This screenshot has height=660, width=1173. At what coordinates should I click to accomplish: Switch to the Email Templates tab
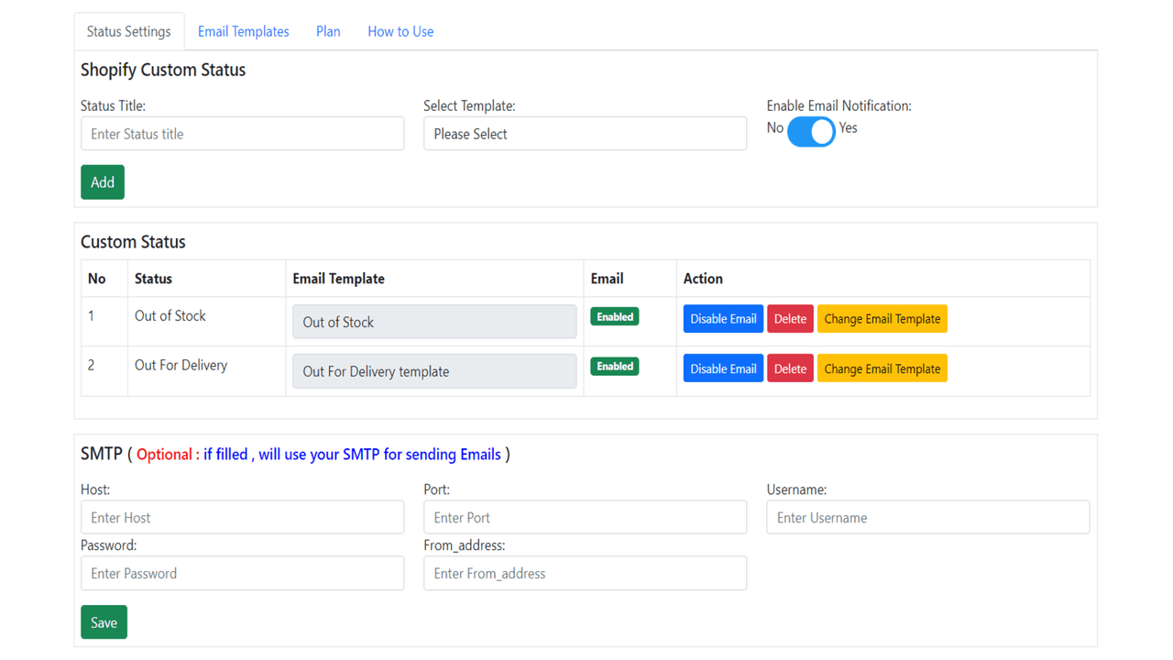pyautogui.click(x=243, y=30)
